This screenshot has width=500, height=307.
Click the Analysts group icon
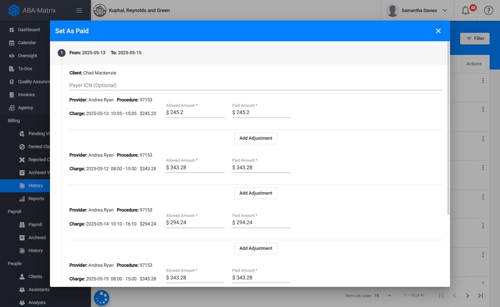[22, 302]
